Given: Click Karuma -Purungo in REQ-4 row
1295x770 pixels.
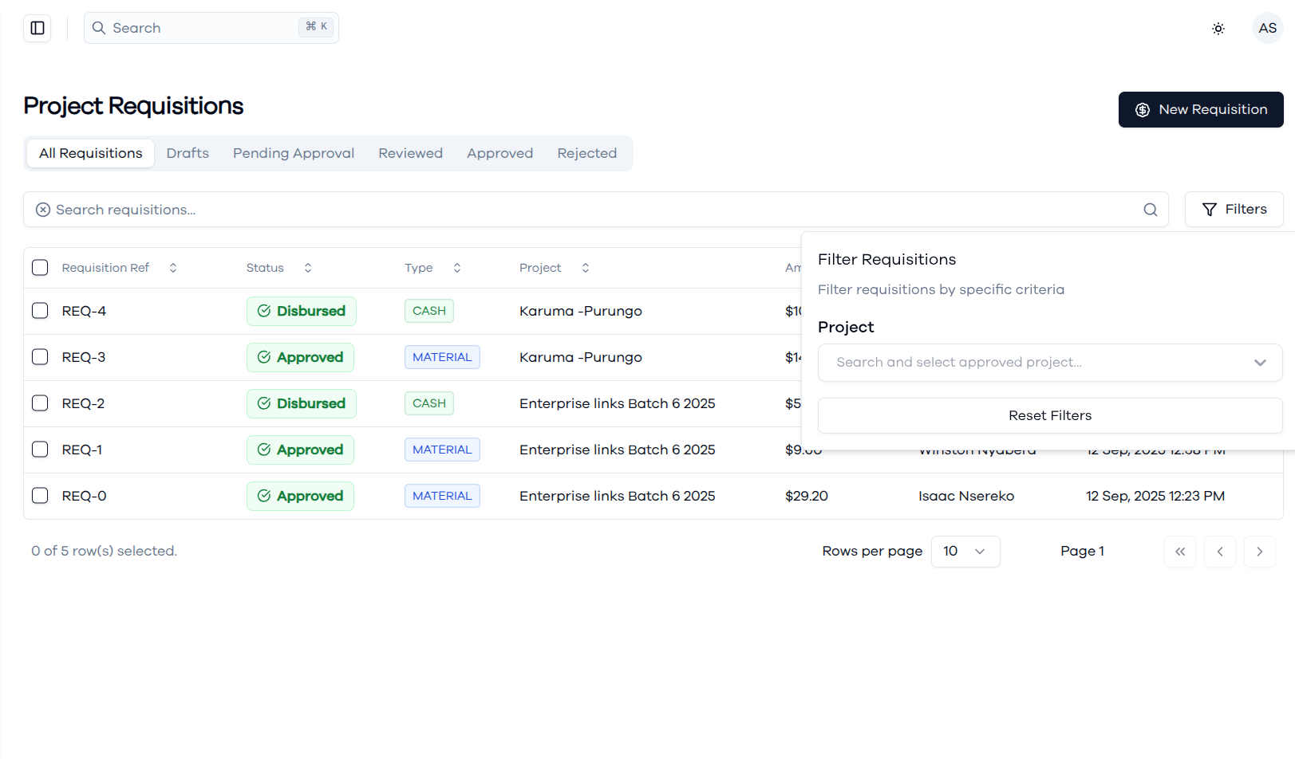Looking at the screenshot, I should click(581, 311).
